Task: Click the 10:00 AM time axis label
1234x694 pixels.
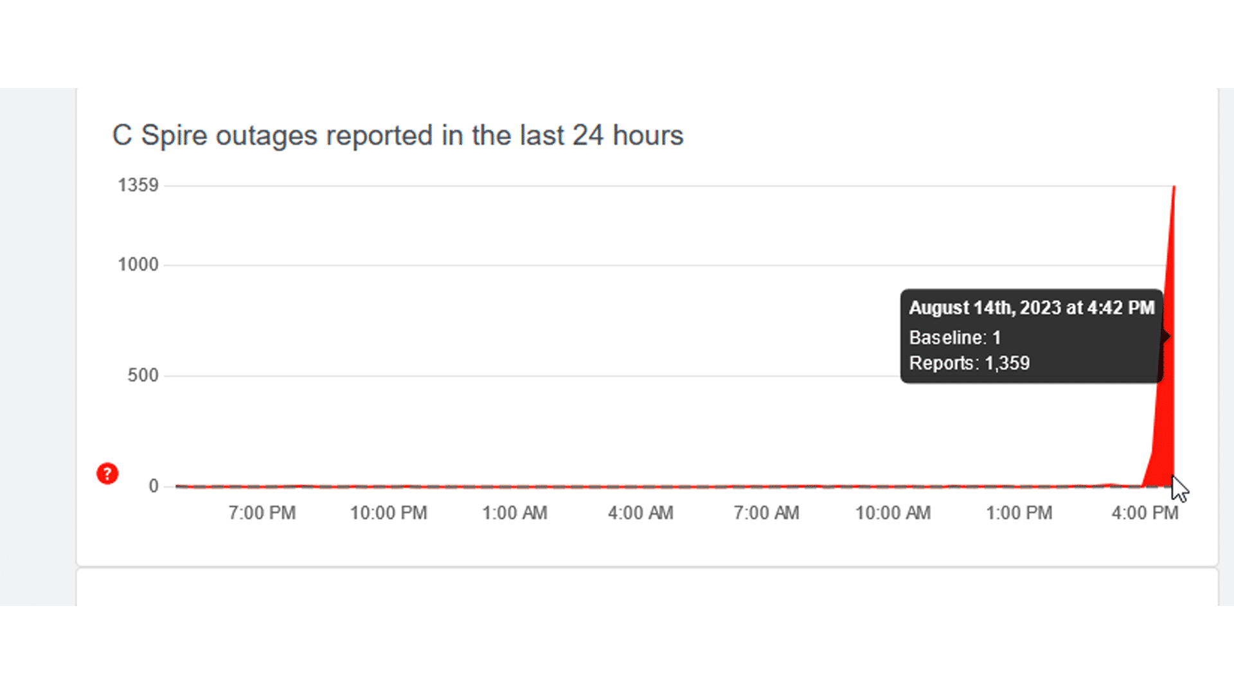Action: [x=892, y=513]
